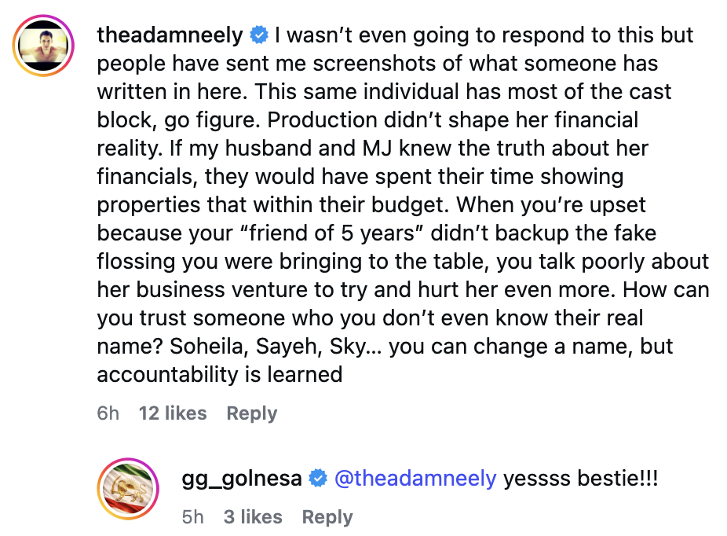Image resolution: width=727 pixels, height=536 pixels.
Task: Follow the @theadamneely mention in reply
Action: [415, 478]
